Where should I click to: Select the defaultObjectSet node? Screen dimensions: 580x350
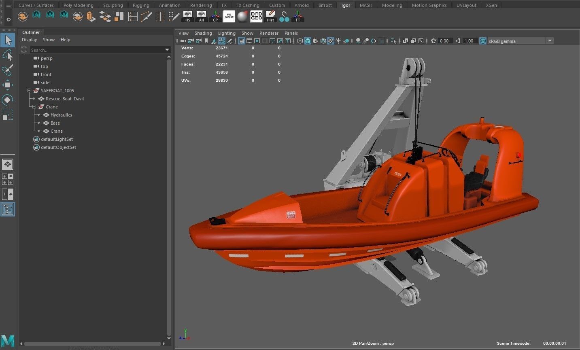pyautogui.click(x=58, y=147)
